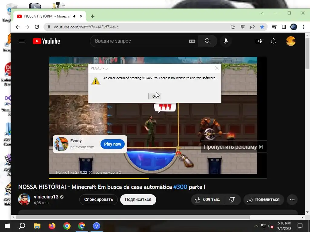The height and width of the screenshot is (232, 310).
Task: Start voice search with microphone
Action: click(226, 41)
